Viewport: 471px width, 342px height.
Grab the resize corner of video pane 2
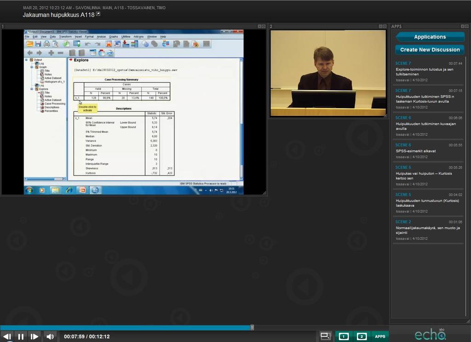click(x=385, y=115)
